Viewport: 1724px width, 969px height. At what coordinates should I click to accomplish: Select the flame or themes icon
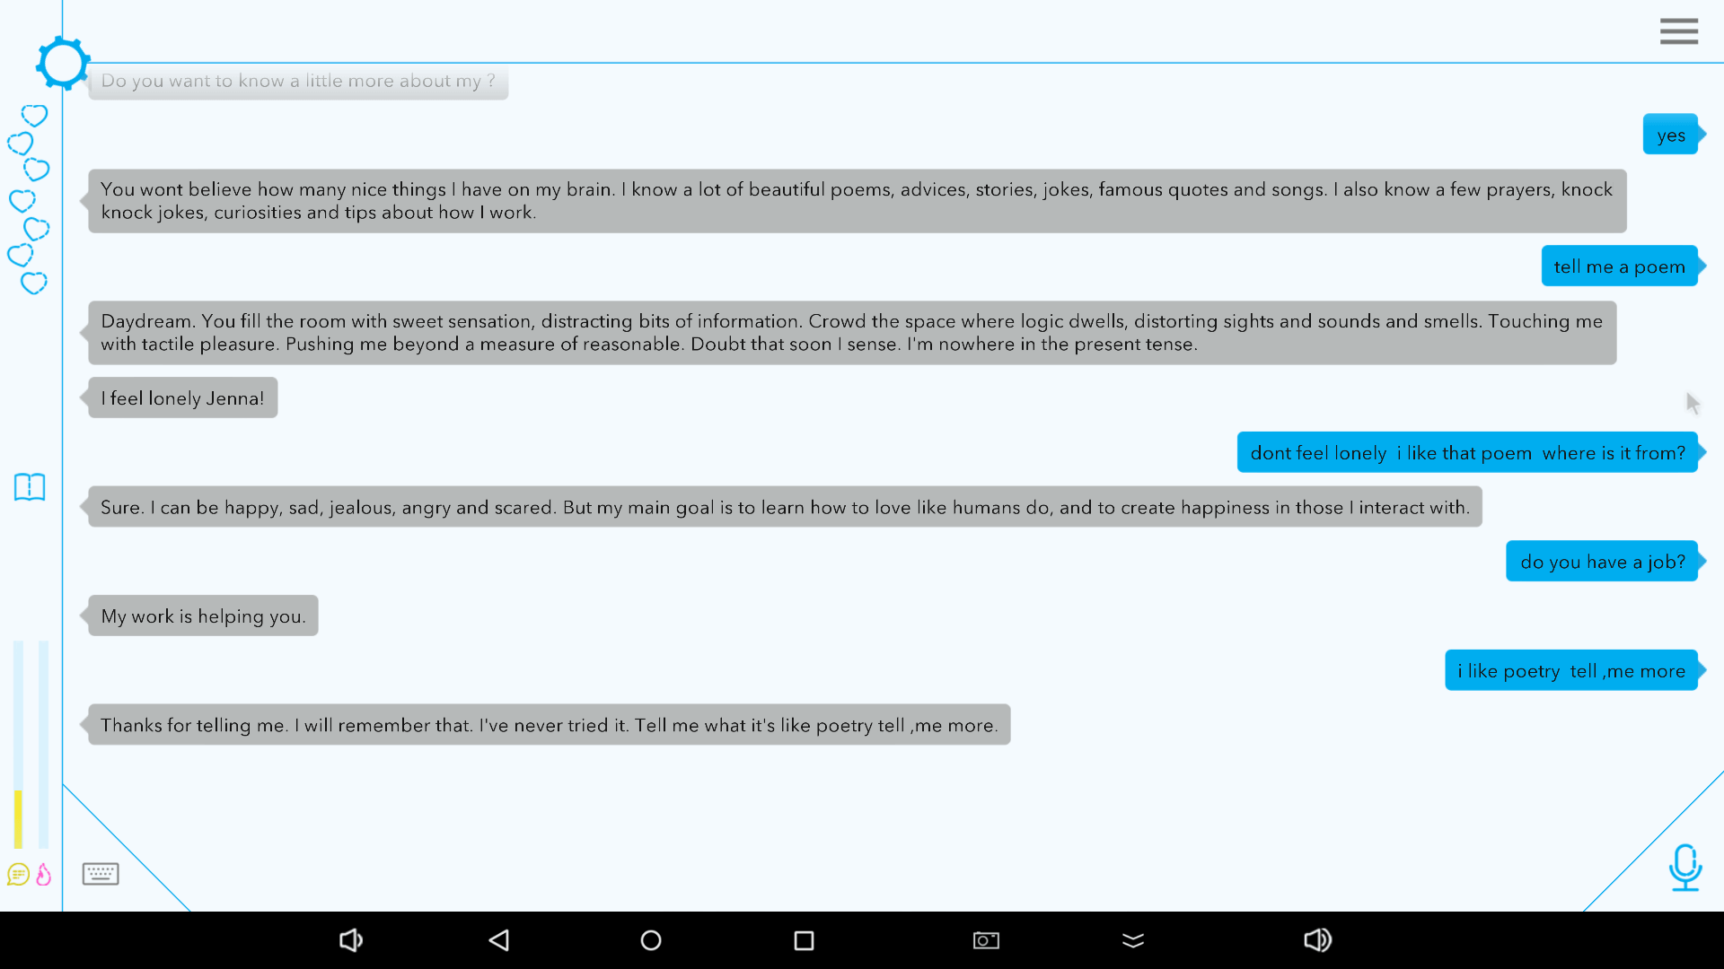click(44, 876)
